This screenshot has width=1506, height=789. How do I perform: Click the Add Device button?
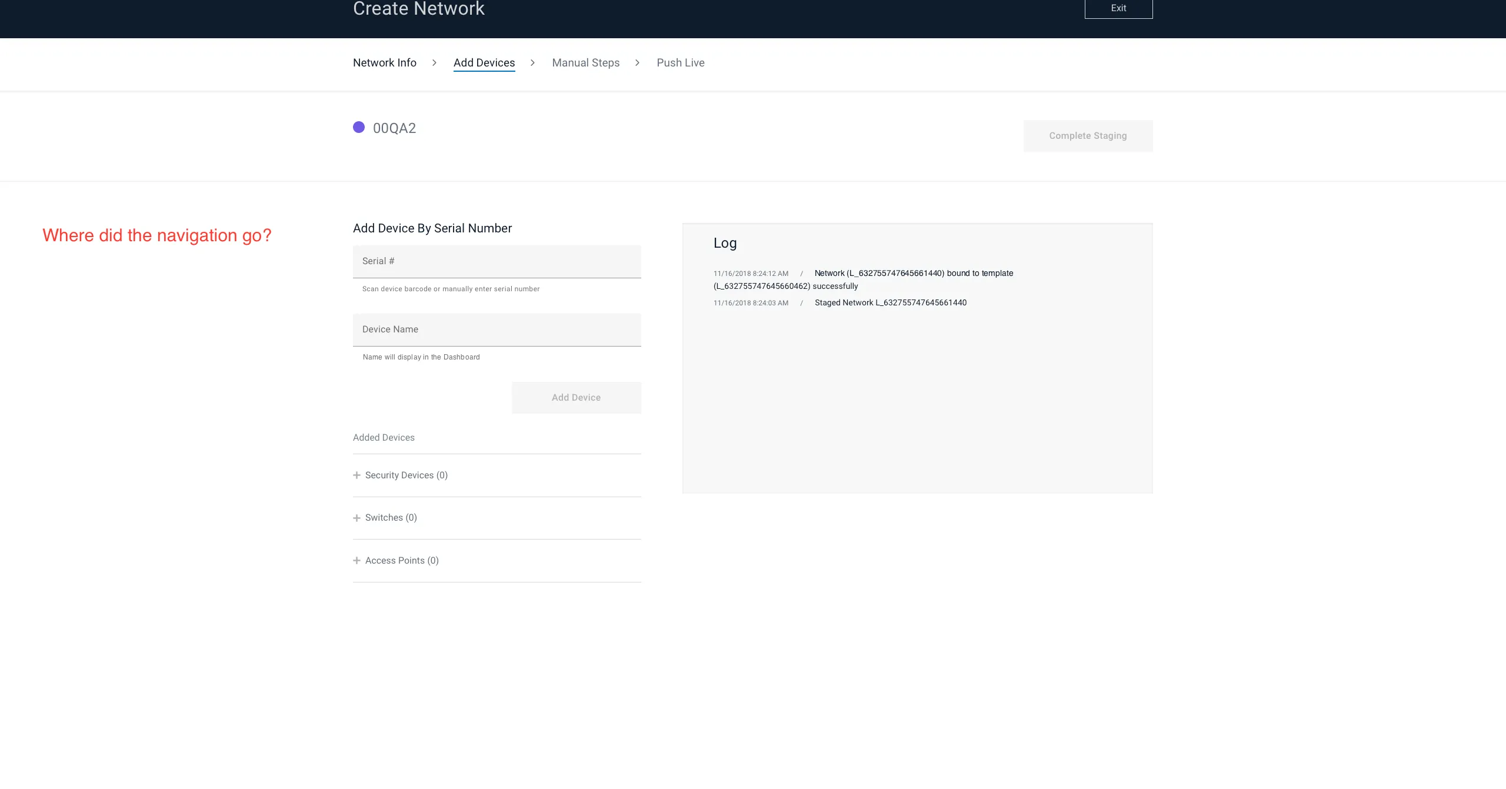click(577, 398)
